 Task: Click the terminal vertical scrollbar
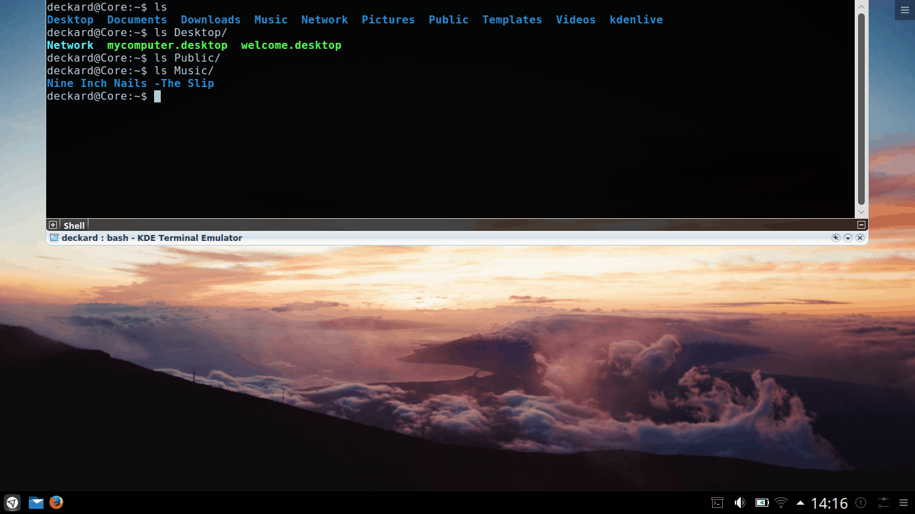(861, 109)
